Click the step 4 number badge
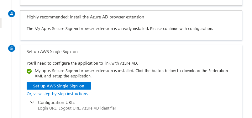Viewport: 252px width, 118px height. pyautogui.click(x=12, y=14)
